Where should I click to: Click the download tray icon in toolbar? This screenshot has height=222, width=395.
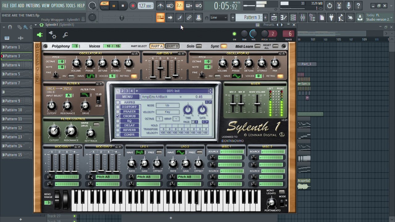(x=360, y=18)
